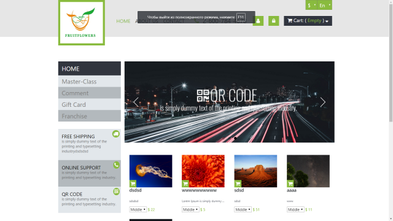Open Comment in sidebar menu

point(90,93)
